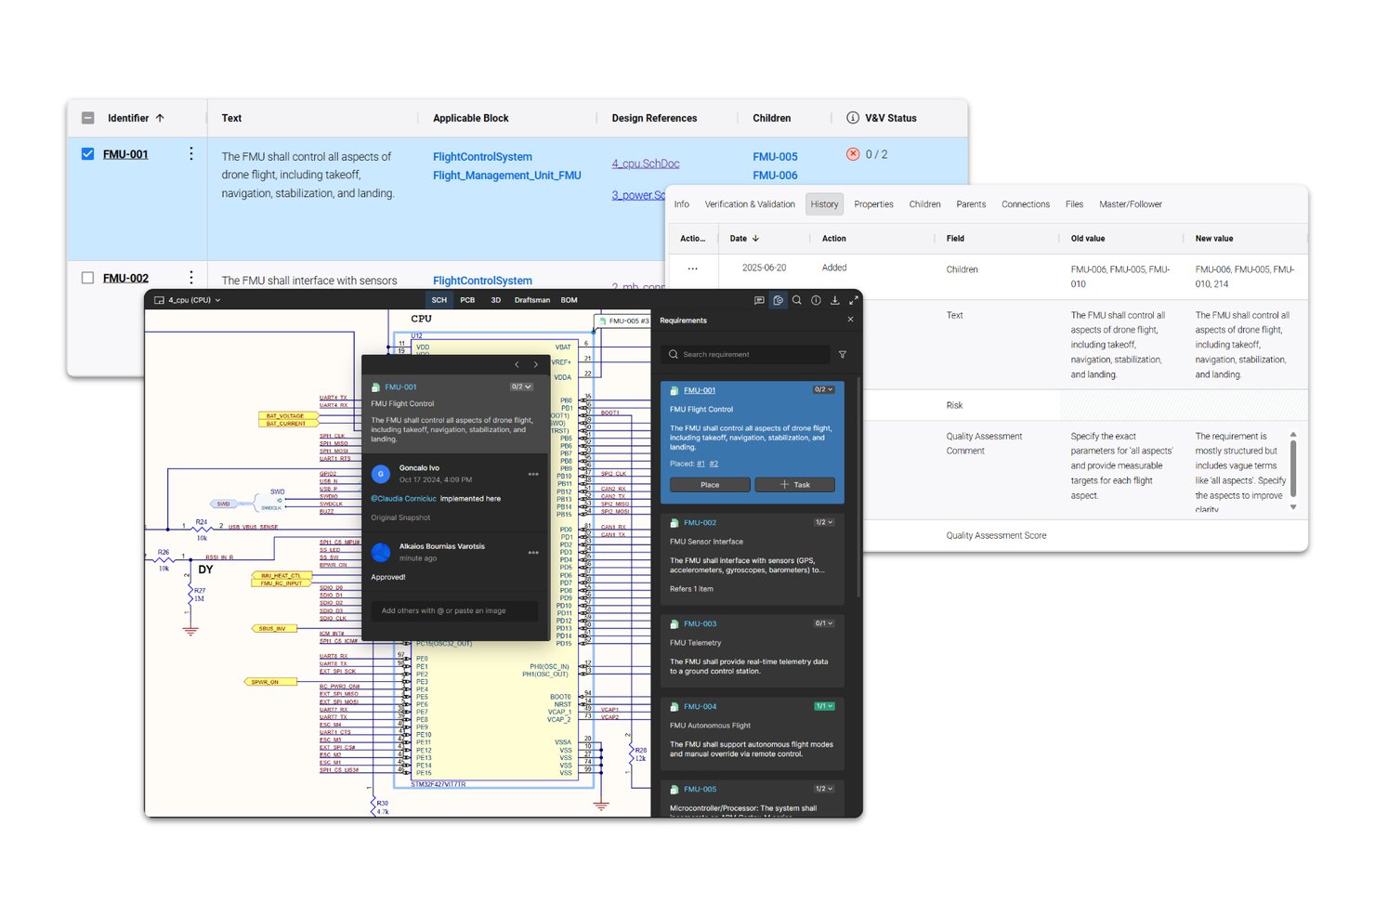Expand 1/2 status dropdown on FMU-002 card
This screenshot has width=1375, height=917.
(x=824, y=522)
